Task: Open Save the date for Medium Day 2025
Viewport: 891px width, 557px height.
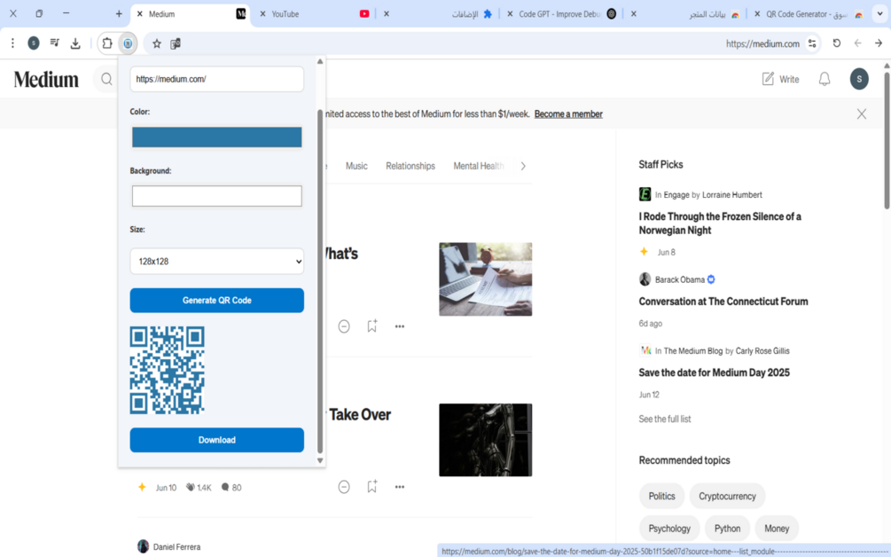Action: pos(715,373)
